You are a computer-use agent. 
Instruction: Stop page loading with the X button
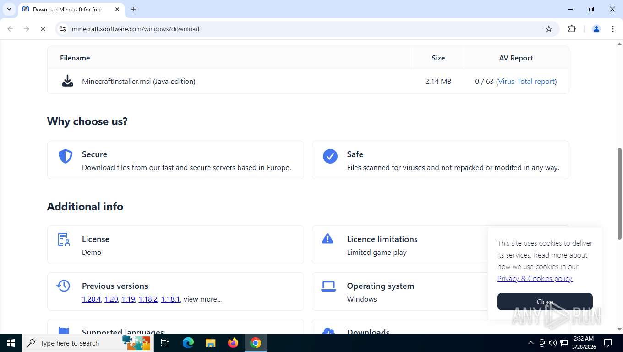tap(43, 29)
